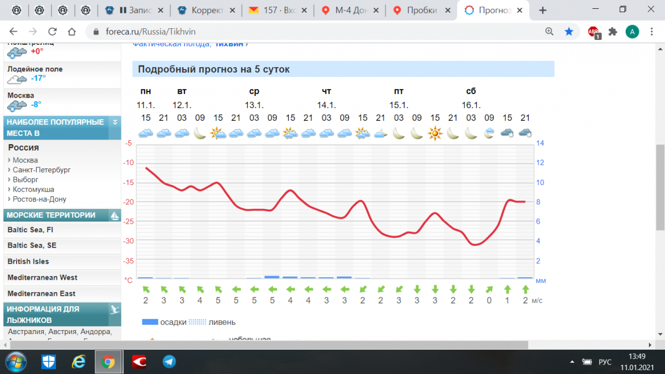
Task: Open the РУС language selector in tray
Action: pyautogui.click(x=605, y=362)
